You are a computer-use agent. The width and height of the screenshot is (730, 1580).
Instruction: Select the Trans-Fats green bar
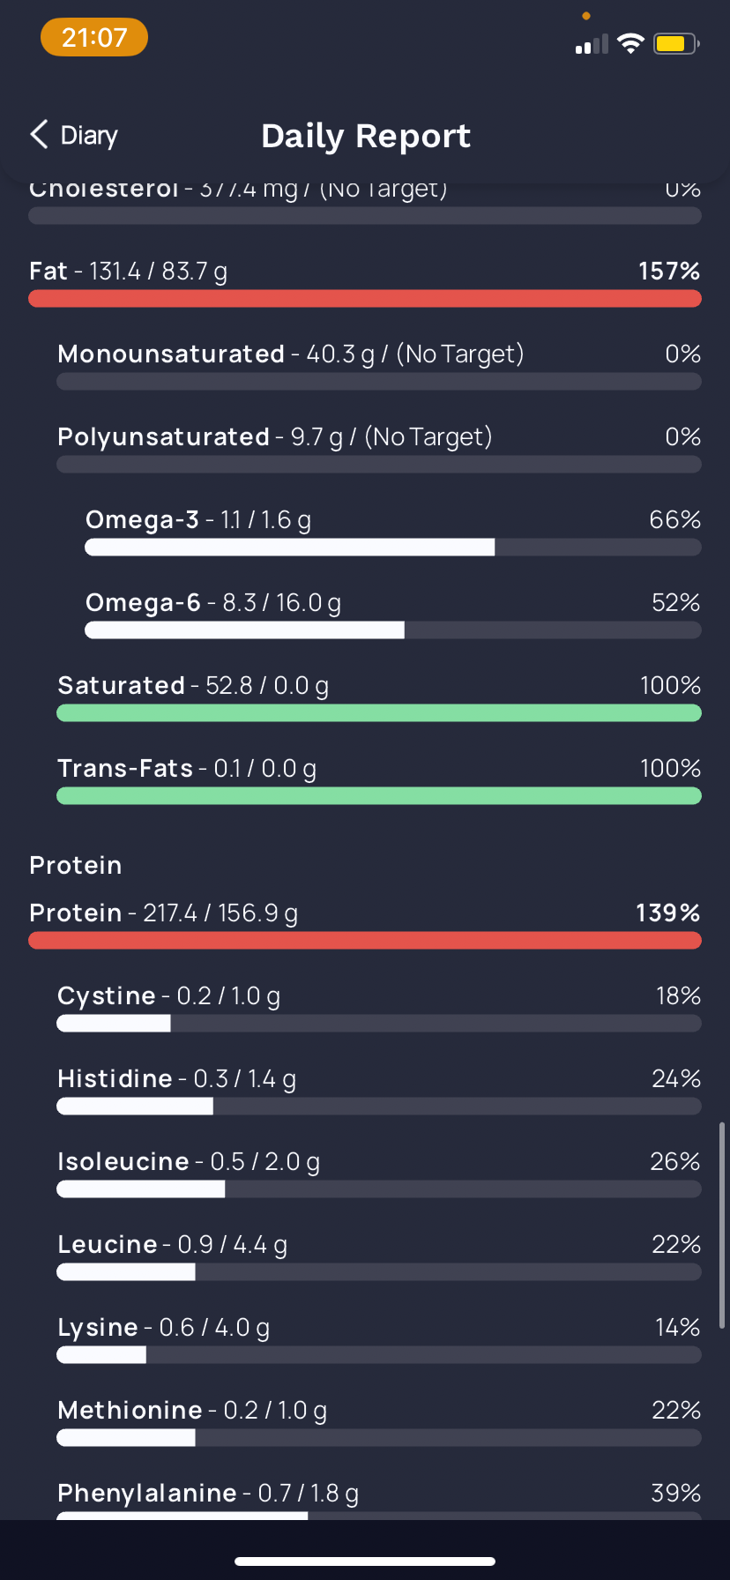pyautogui.click(x=379, y=796)
